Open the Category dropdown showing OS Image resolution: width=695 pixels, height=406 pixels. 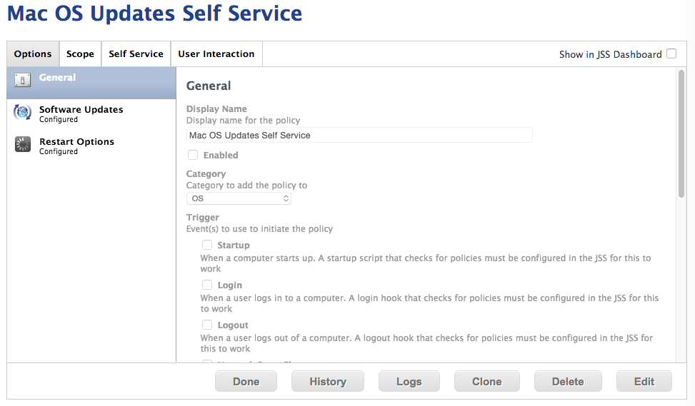[239, 198]
